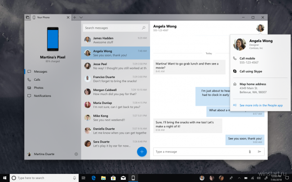
Task: Click the search magnifier icon
Action: coord(144,28)
